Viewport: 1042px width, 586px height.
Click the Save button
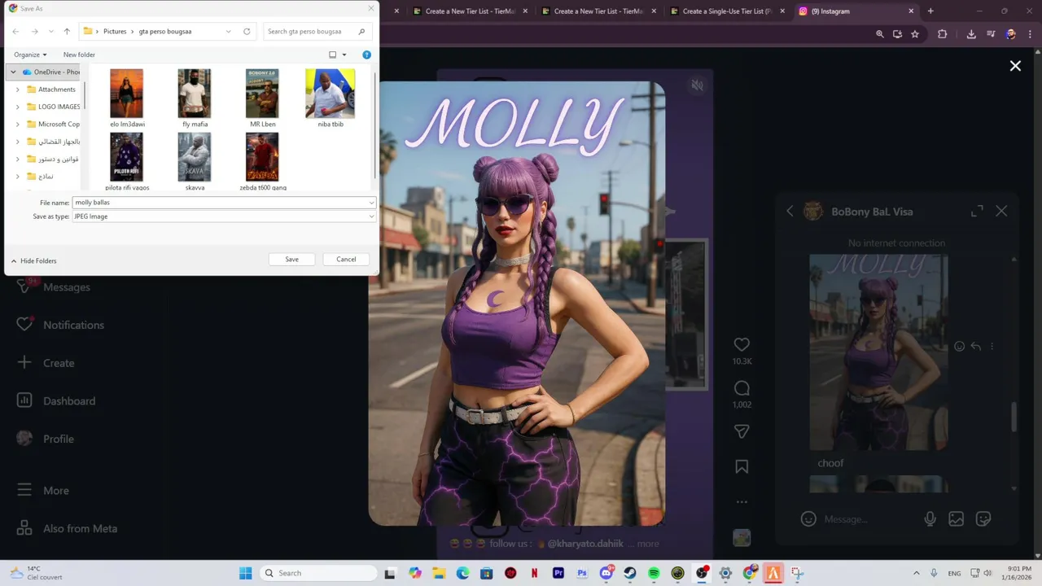click(291, 259)
